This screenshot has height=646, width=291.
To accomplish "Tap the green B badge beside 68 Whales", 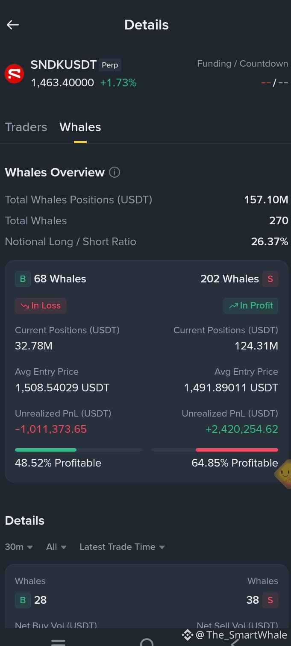I will pyautogui.click(x=23, y=279).
